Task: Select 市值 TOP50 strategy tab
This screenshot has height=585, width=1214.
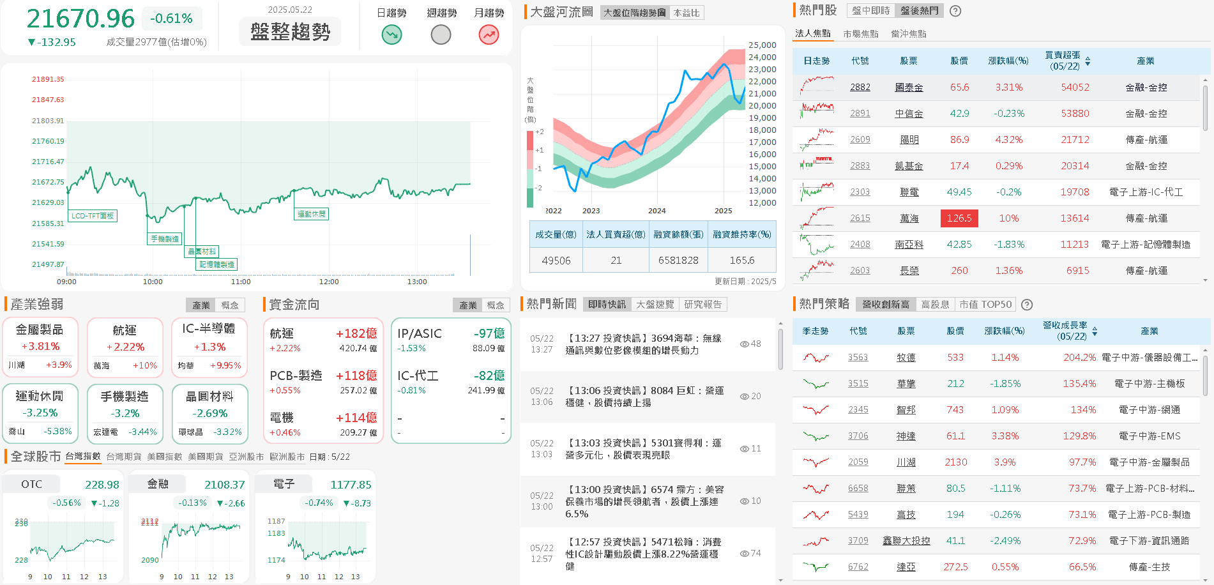Action: (985, 305)
